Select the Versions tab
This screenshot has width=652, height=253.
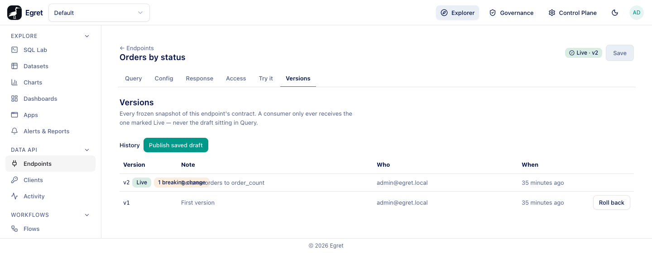coord(298,79)
